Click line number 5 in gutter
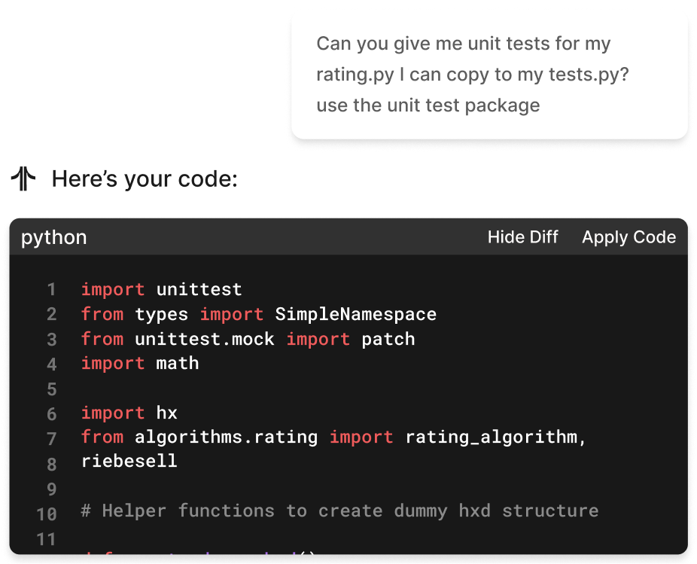This screenshot has width=697, height=564. click(52, 389)
